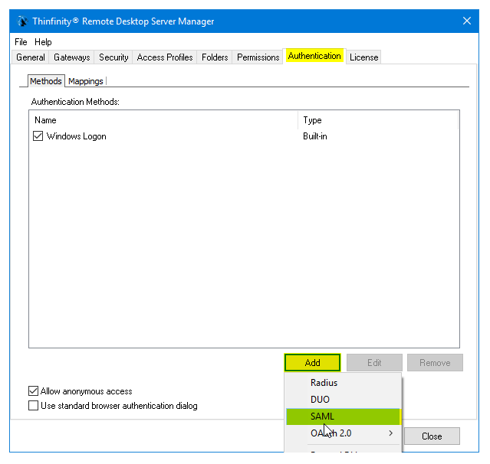Image resolution: width=490 pixels, height=464 pixels.
Task: Switch to the Security tab
Action: coord(113,57)
